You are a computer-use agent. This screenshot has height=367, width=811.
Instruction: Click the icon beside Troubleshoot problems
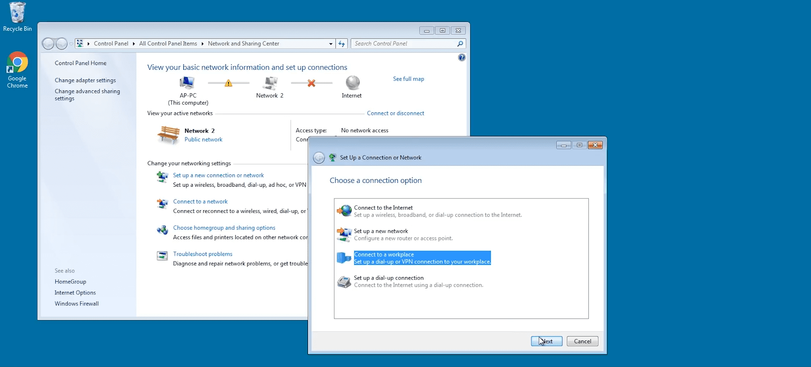[162, 256]
